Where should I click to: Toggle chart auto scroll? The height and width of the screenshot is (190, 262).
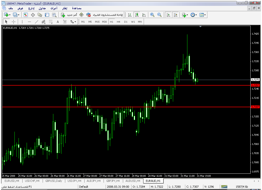pyautogui.click(x=168, y=15)
